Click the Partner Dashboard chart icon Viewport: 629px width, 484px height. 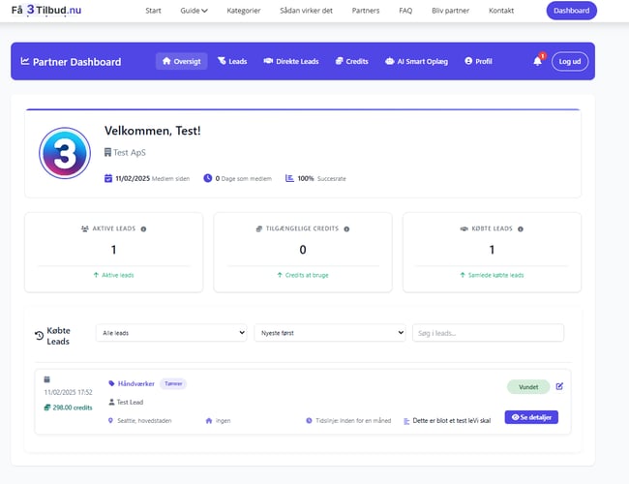point(25,61)
